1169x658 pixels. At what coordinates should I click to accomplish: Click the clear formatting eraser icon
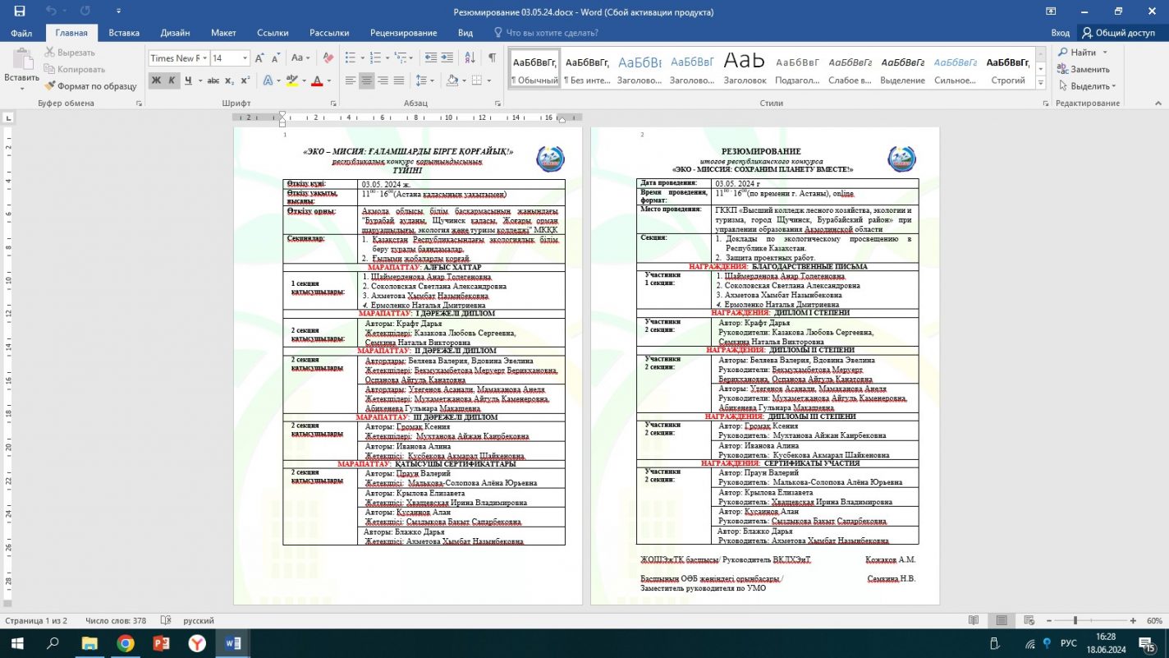click(x=328, y=58)
